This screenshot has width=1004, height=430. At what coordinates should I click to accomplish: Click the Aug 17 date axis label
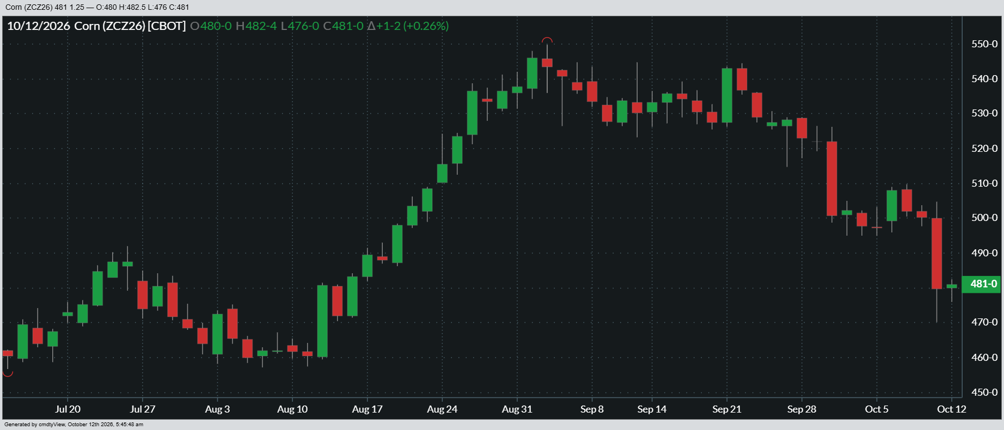[x=367, y=409]
